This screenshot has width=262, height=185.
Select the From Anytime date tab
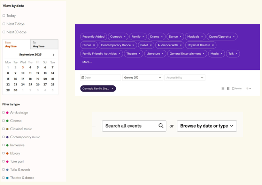coord(16,45)
